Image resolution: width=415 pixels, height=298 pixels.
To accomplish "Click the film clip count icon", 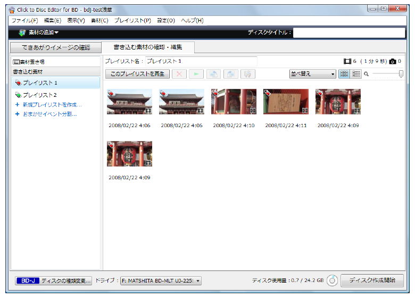I will click(x=347, y=61).
